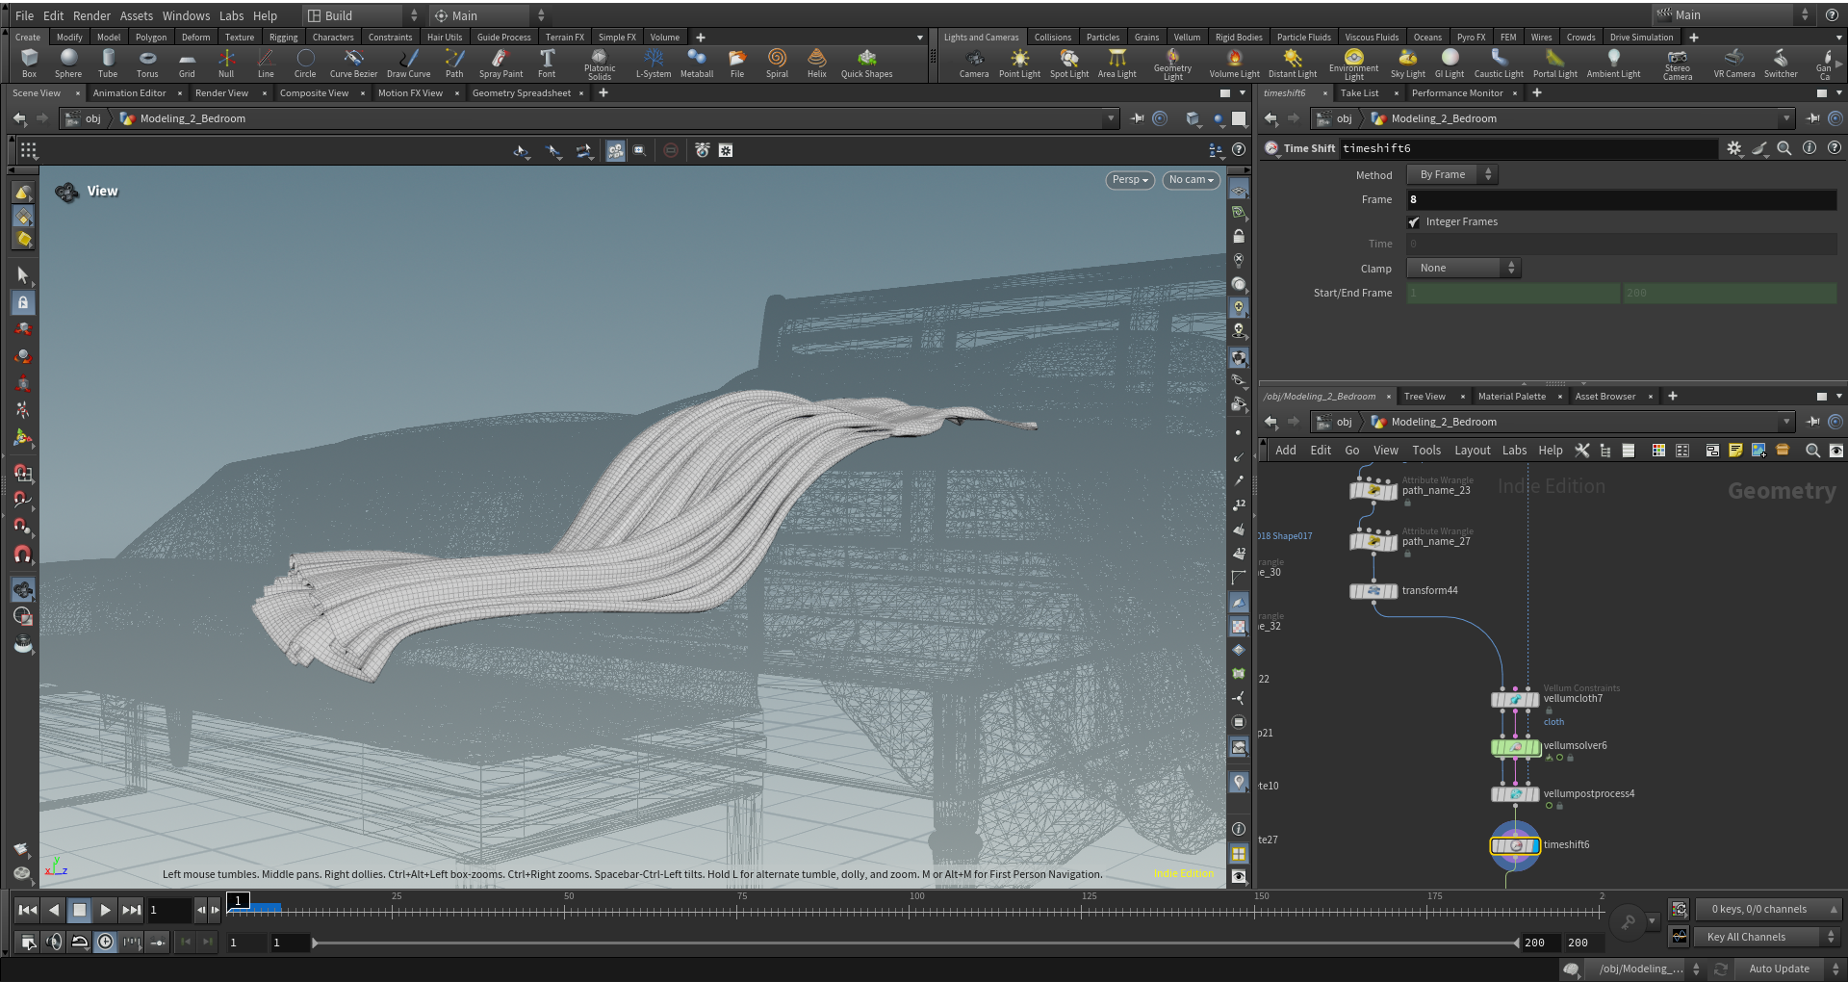Click frame 100 on the timeline slider
This screenshot has width=1848, height=982.
pyautogui.click(x=917, y=910)
